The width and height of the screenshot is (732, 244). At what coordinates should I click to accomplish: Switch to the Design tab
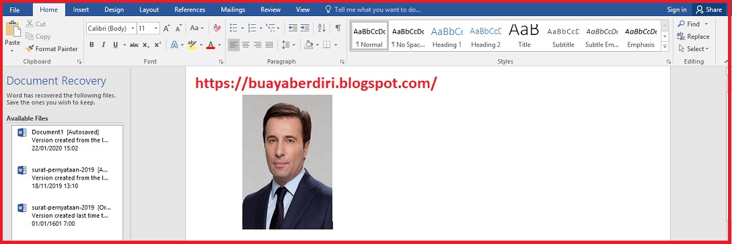tap(114, 9)
